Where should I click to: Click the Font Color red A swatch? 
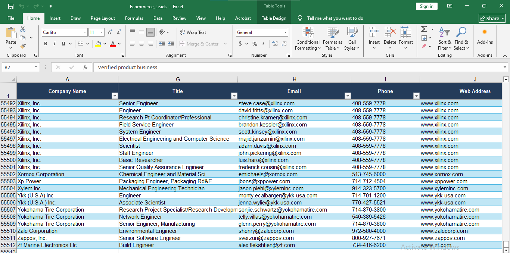point(113,44)
